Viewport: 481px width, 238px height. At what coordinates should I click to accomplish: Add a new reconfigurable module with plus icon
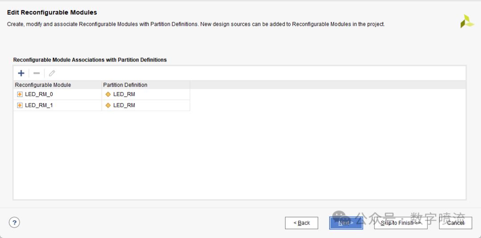[x=21, y=73]
